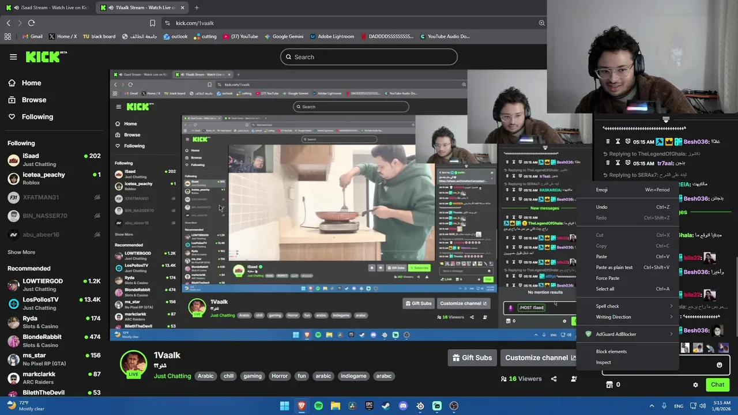
Task: Open Ryda recommended channel
Action: 54,322
